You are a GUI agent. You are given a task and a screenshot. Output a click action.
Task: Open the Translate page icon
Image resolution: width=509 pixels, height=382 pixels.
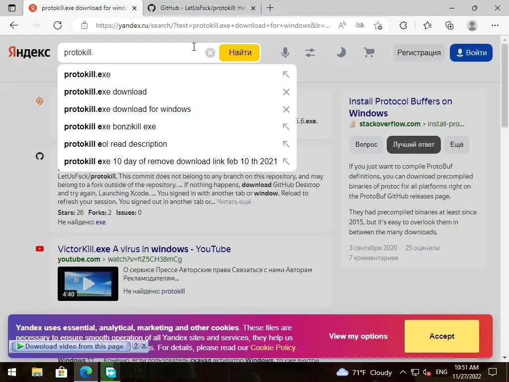pyautogui.click(x=360, y=25)
